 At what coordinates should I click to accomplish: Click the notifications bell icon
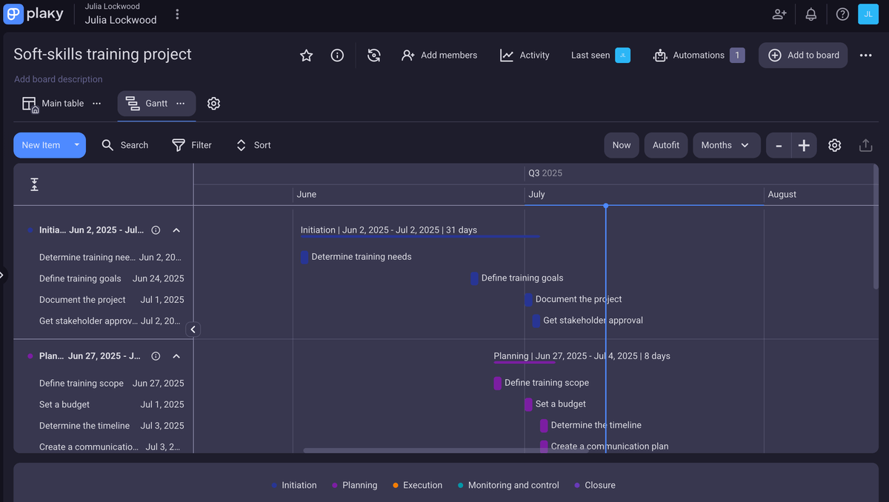click(x=811, y=14)
